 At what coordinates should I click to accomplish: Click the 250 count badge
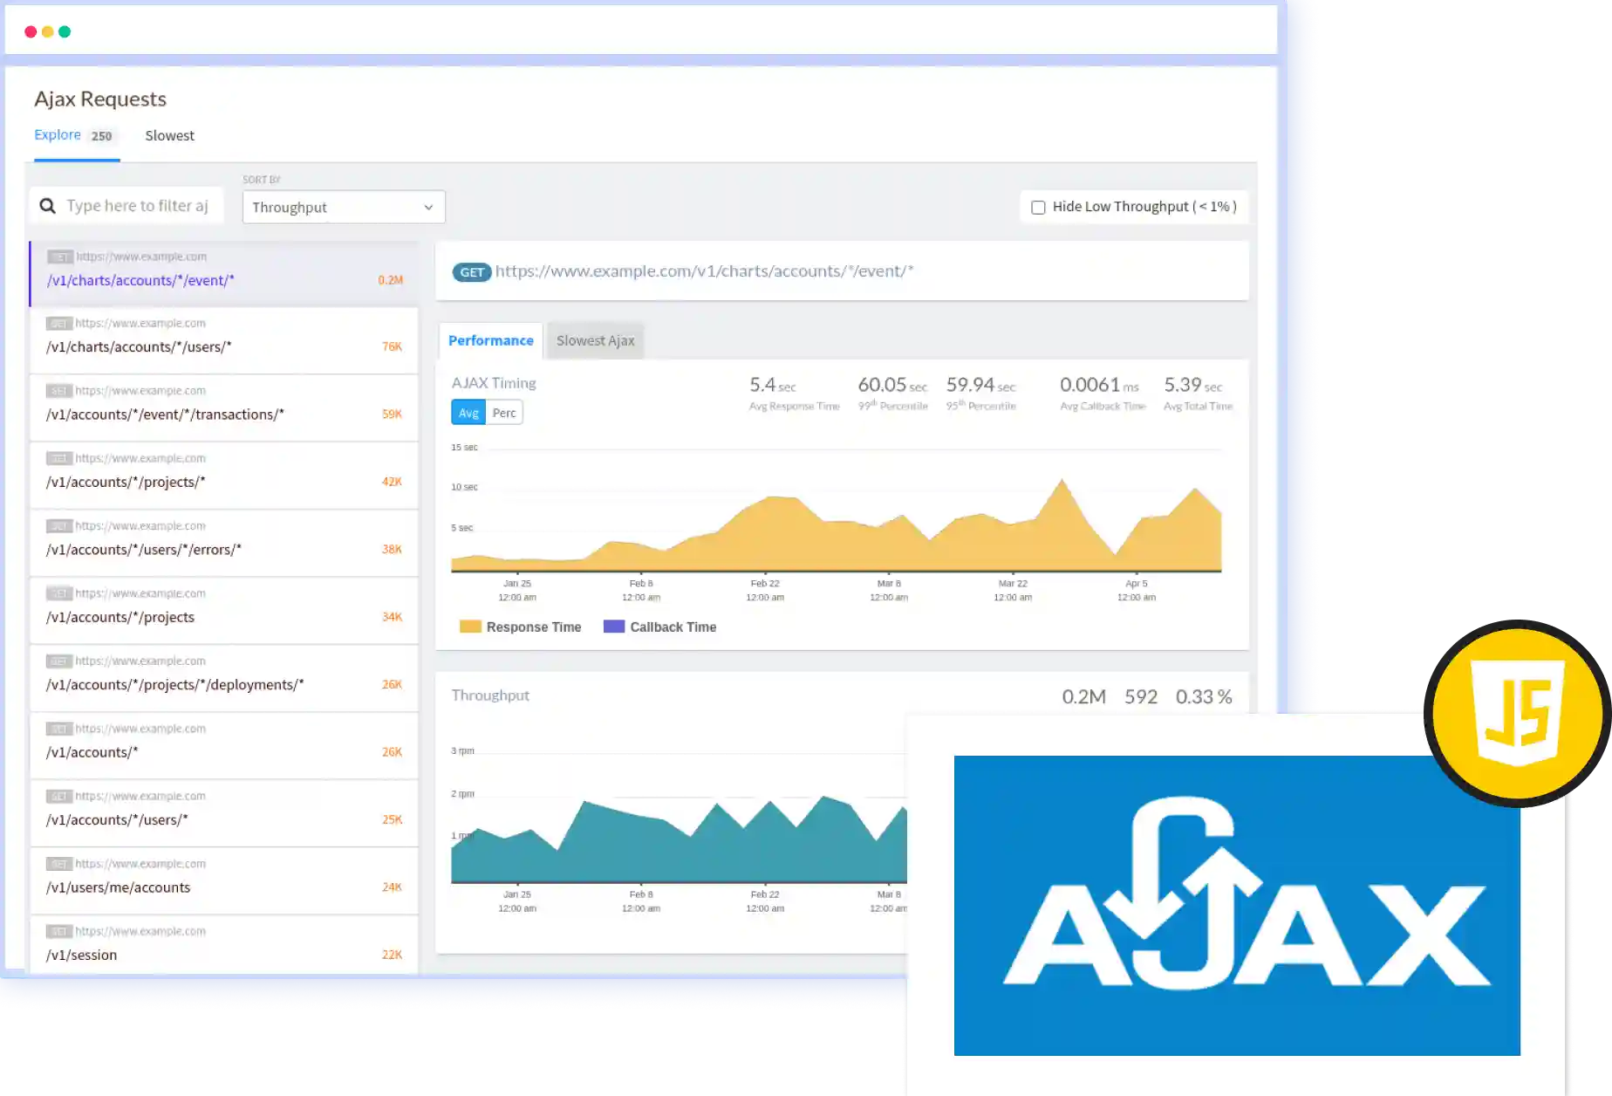(x=101, y=136)
